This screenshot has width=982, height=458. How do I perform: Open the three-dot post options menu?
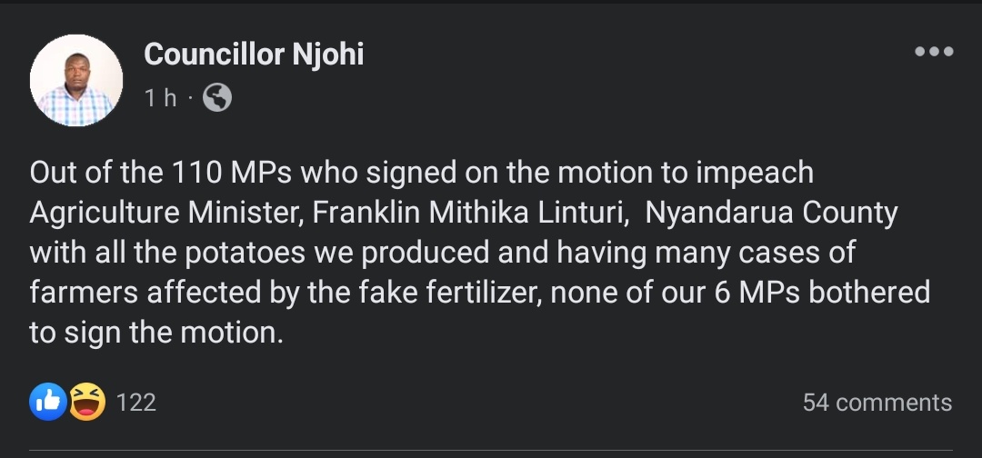click(933, 52)
